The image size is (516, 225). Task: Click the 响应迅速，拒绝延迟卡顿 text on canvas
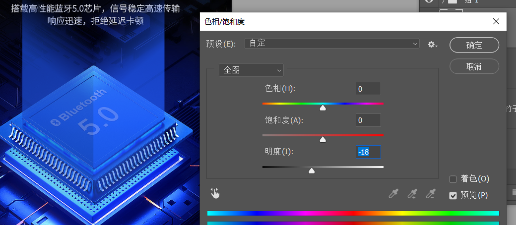click(95, 21)
